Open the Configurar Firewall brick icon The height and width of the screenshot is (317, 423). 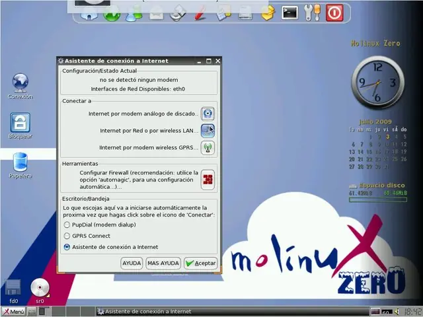(208, 180)
